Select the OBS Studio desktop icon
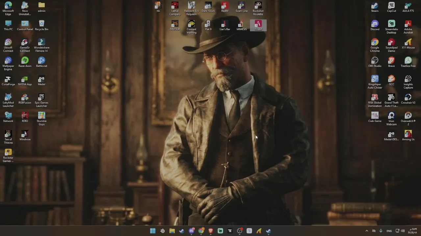The width and height of the screenshot is (421, 236). (x=375, y=62)
